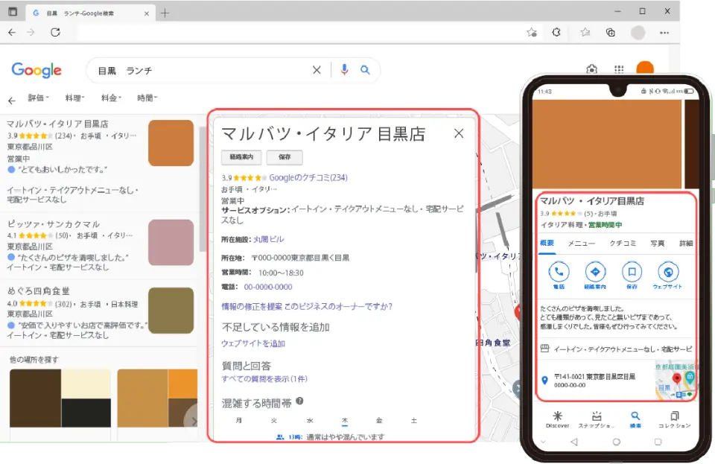Image resolution: width=715 pixels, height=464 pixels.
Task: Close the Google search browser tab
Action: 147,13
